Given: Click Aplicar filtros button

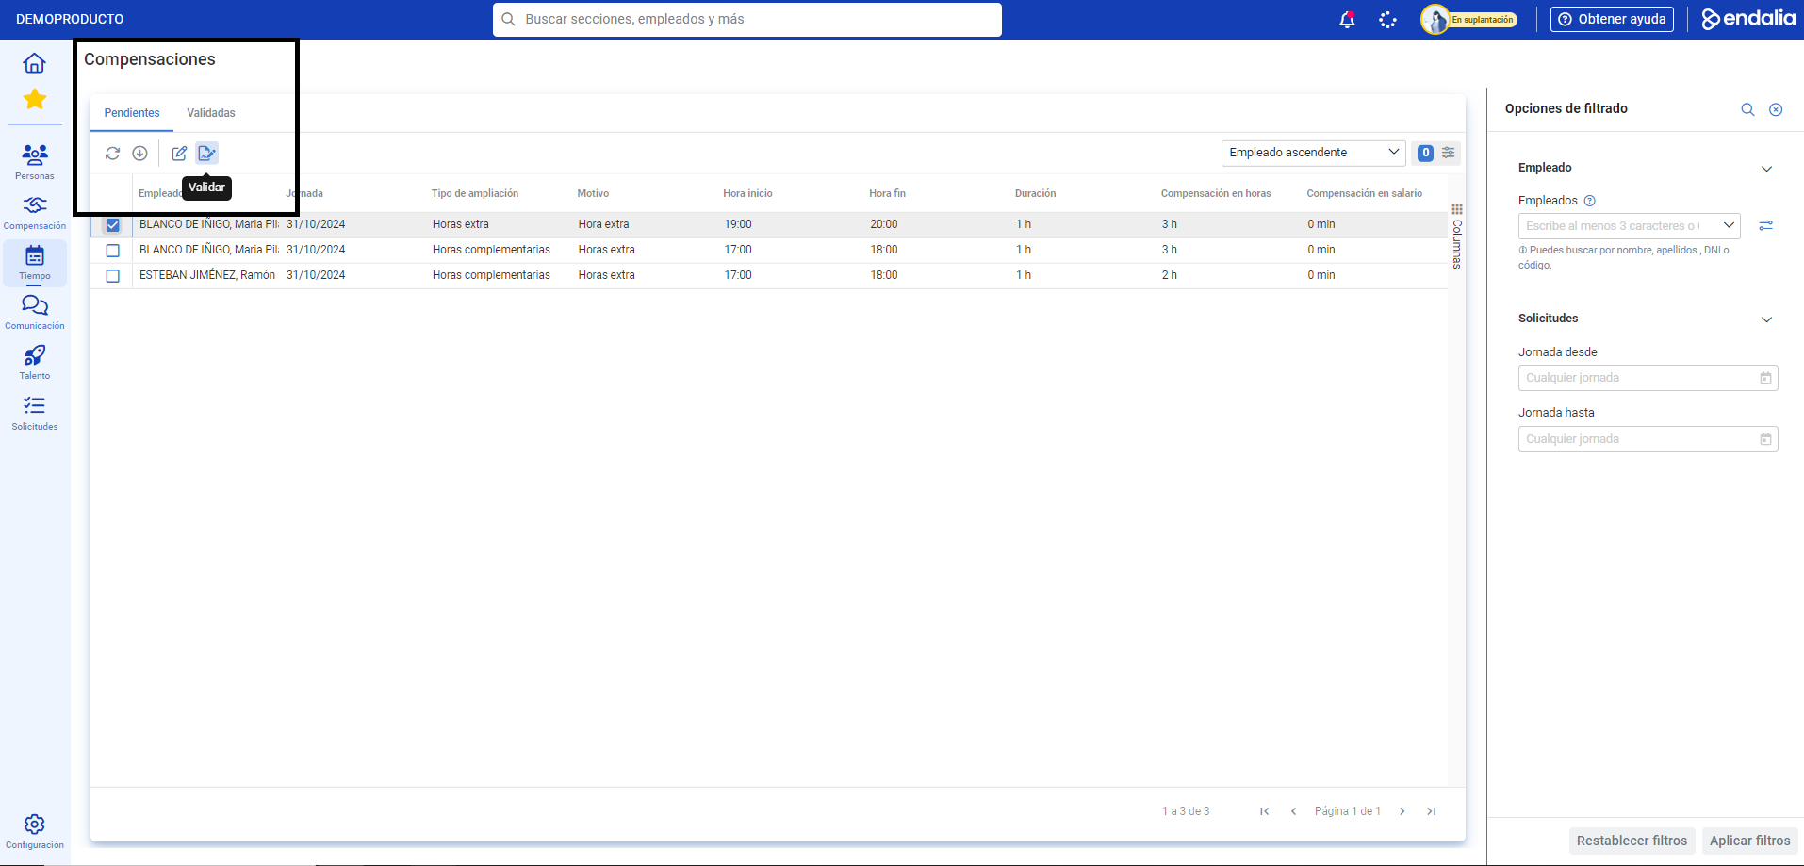Looking at the screenshot, I should [x=1749, y=841].
